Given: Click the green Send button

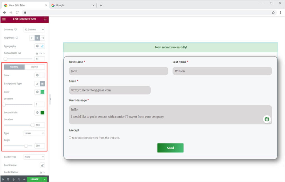Looking at the screenshot, I should [x=170, y=148].
